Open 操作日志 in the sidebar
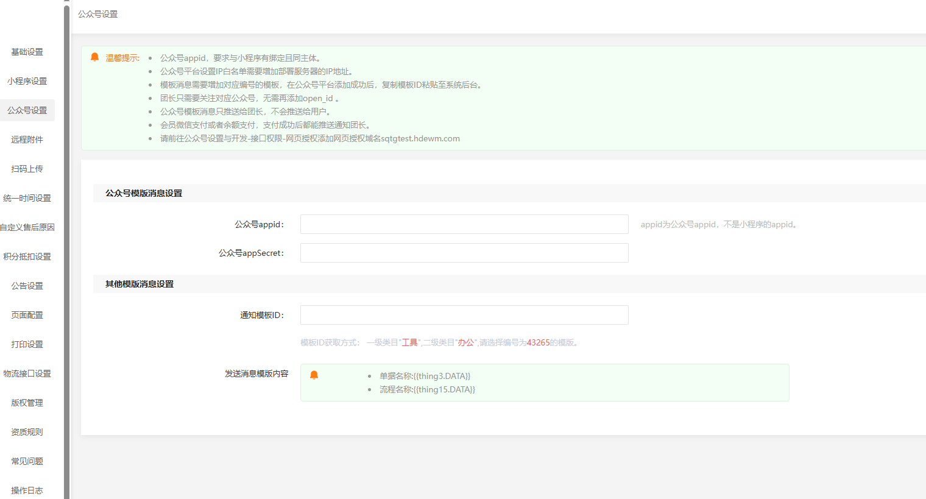Image resolution: width=926 pixels, height=499 pixels. pyautogui.click(x=27, y=490)
